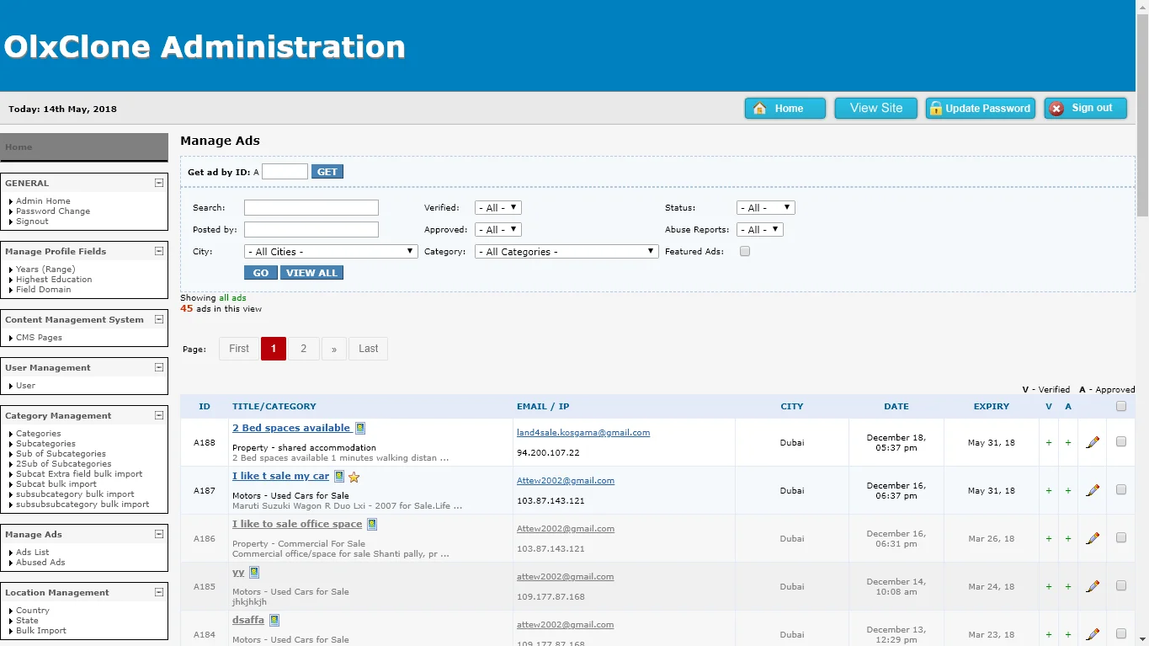Toggle verified plus sign for ad A187

click(x=1049, y=490)
